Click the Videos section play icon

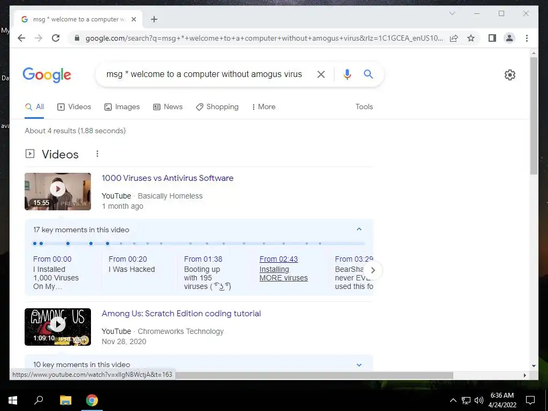coord(30,154)
